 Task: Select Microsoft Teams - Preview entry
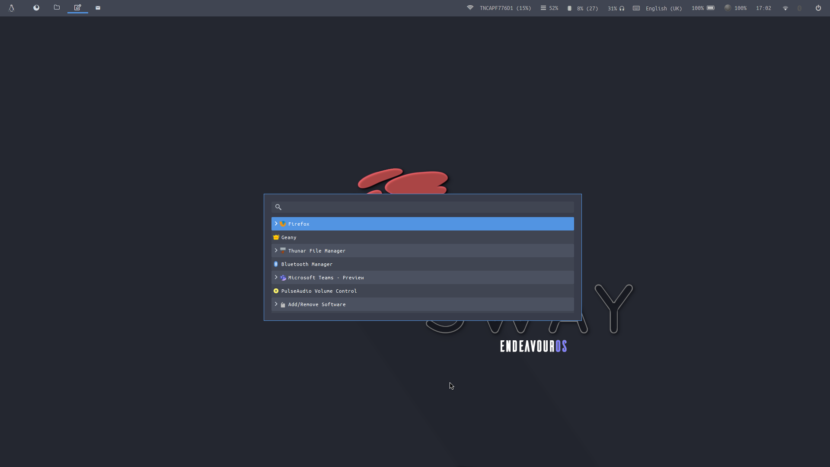point(423,278)
